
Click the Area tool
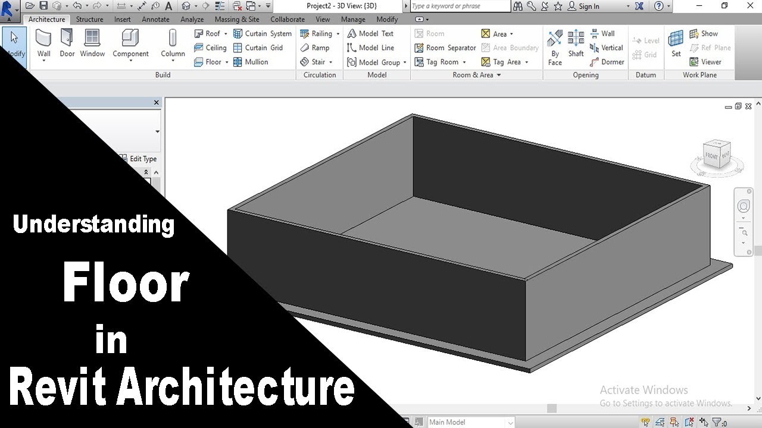tap(494, 34)
